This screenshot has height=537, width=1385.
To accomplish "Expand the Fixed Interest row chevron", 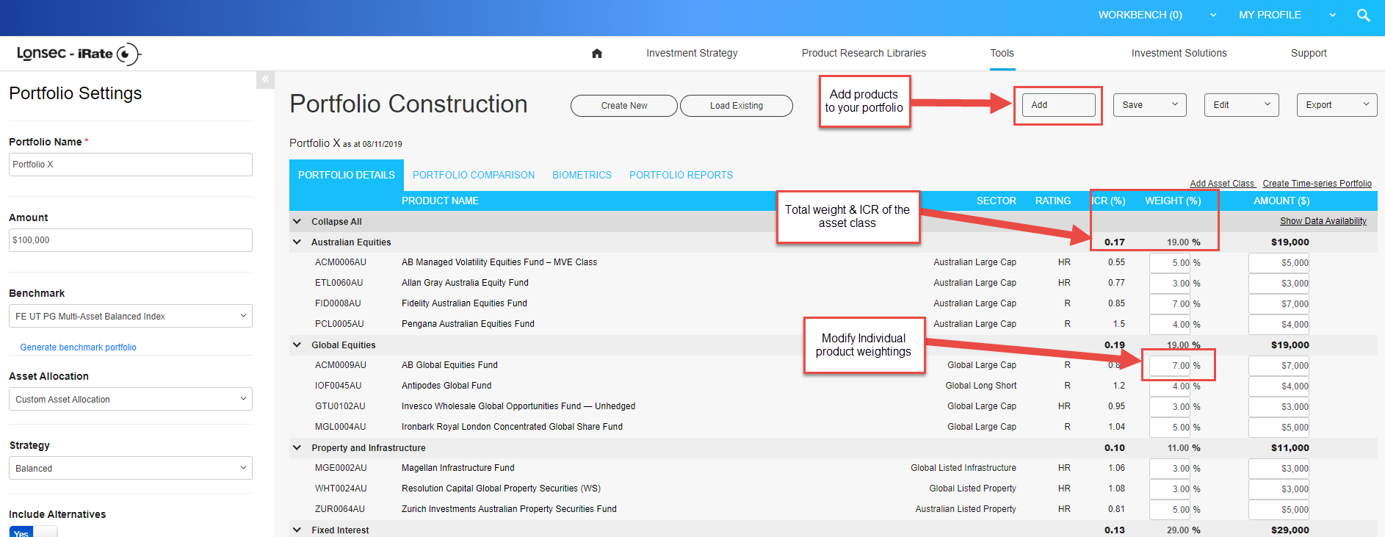I will click(297, 529).
